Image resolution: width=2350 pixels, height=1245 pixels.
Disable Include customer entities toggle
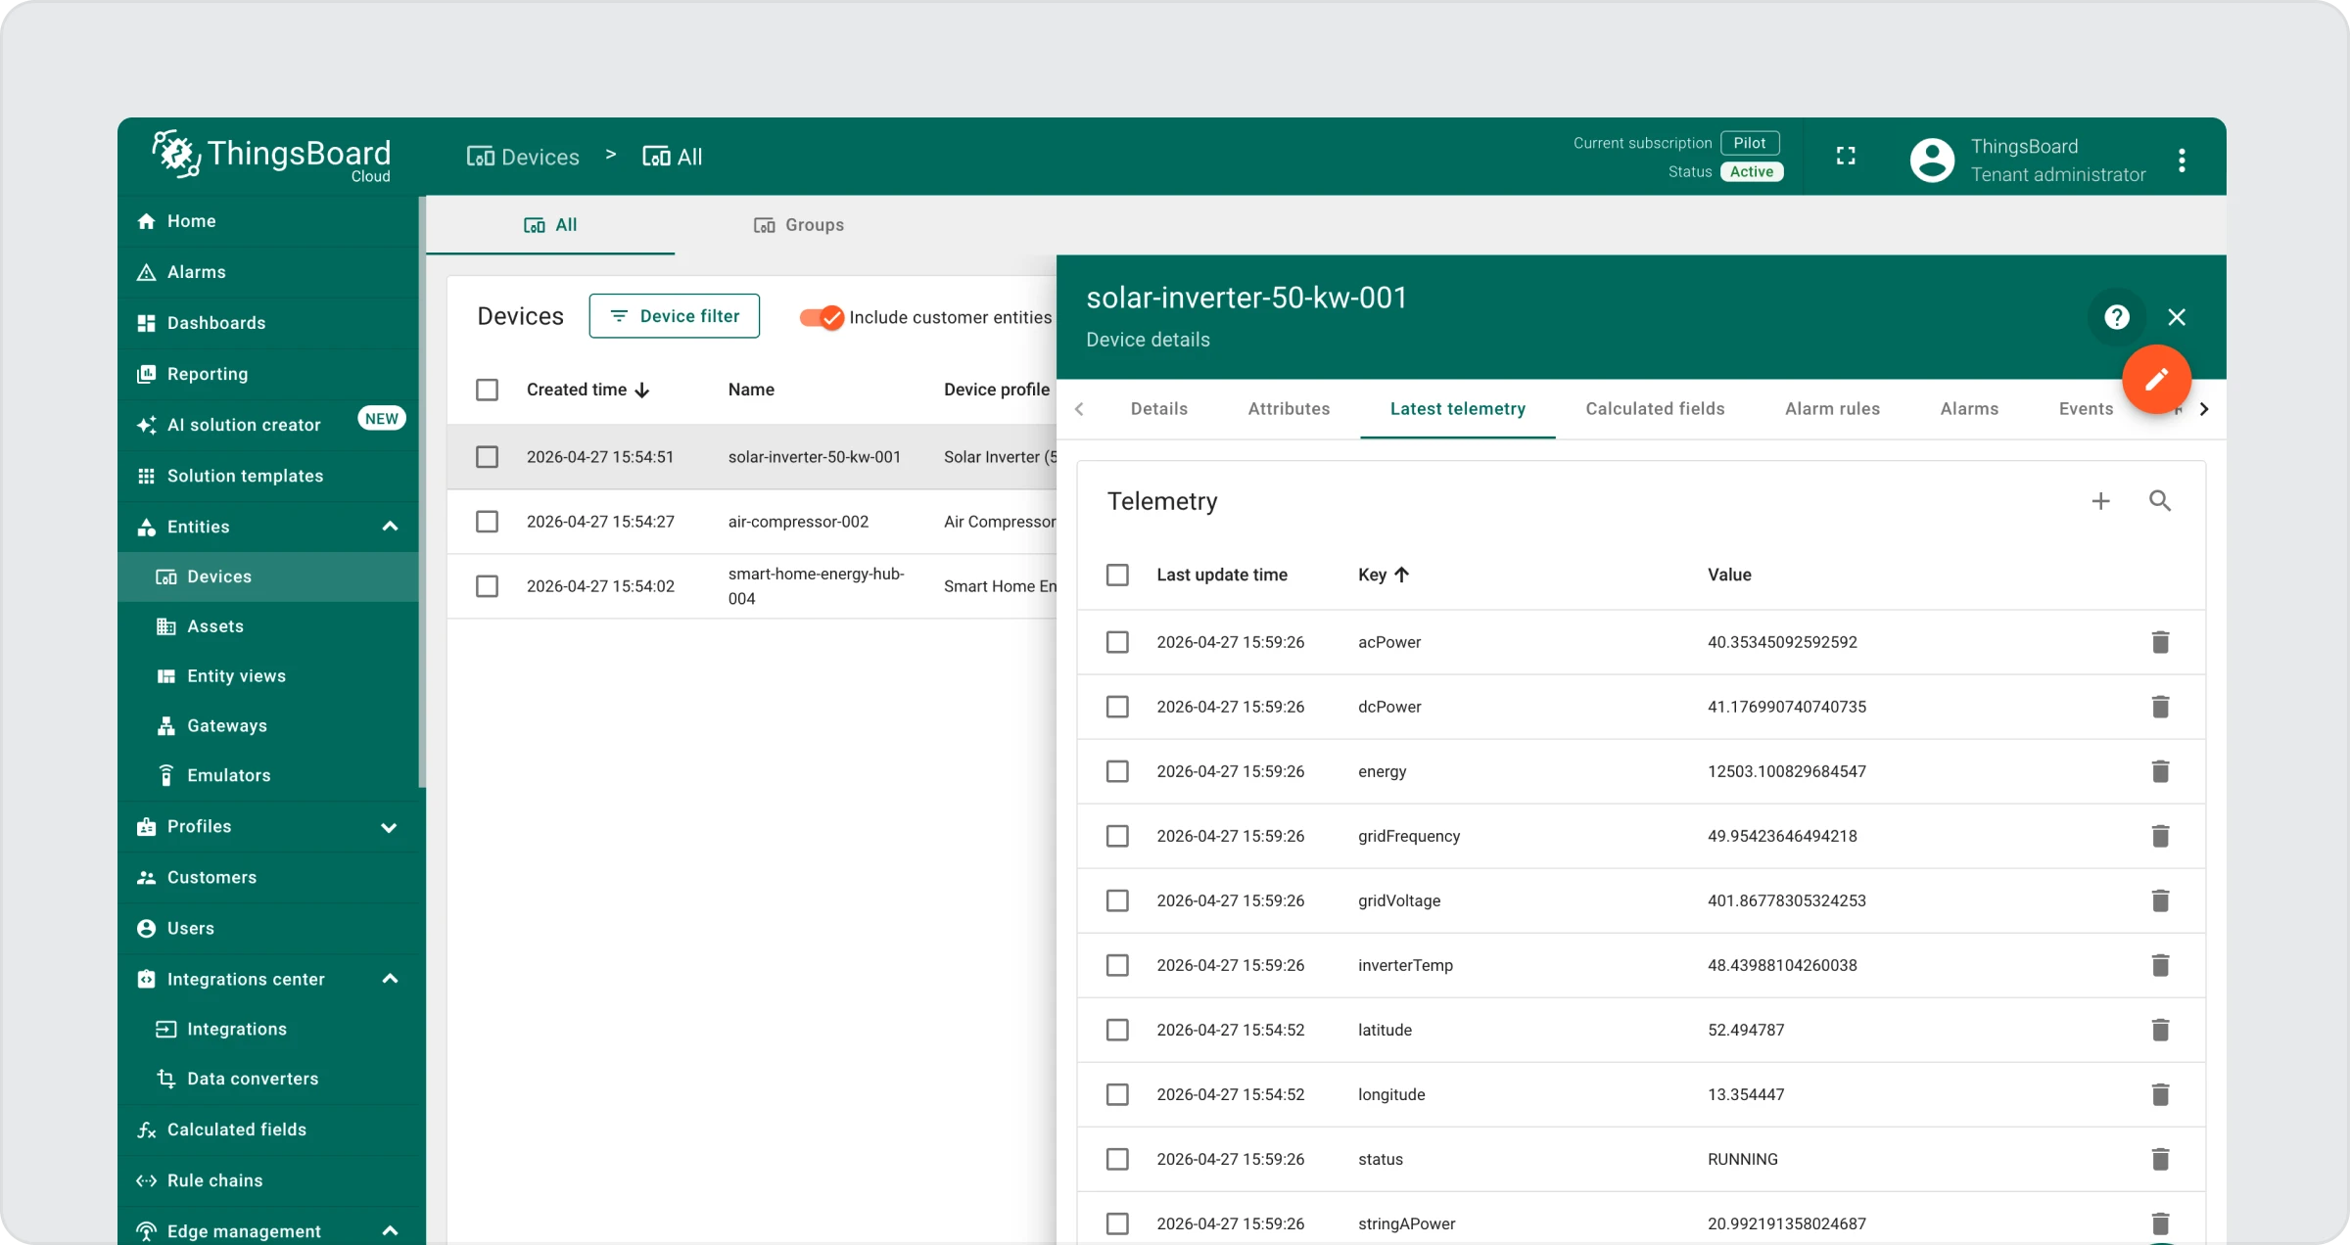click(x=822, y=317)
